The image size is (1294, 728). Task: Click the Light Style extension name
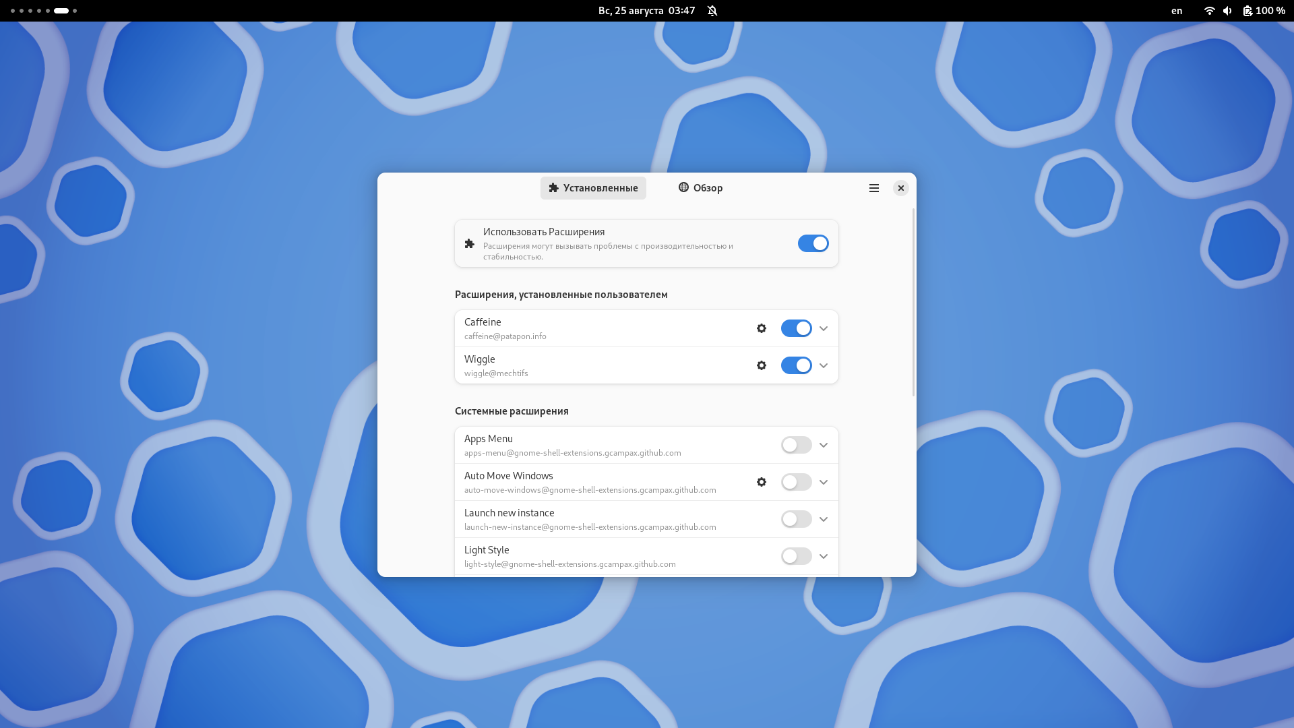click(487, 550)
